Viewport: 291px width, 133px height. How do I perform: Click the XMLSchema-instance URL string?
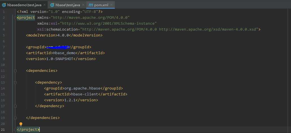click(108, 24)
